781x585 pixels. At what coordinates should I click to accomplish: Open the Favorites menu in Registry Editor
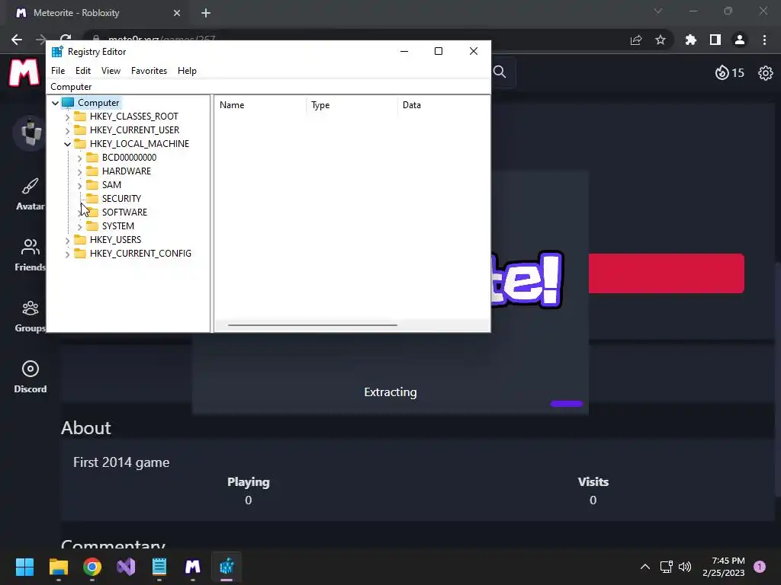[x=149, y=71]
